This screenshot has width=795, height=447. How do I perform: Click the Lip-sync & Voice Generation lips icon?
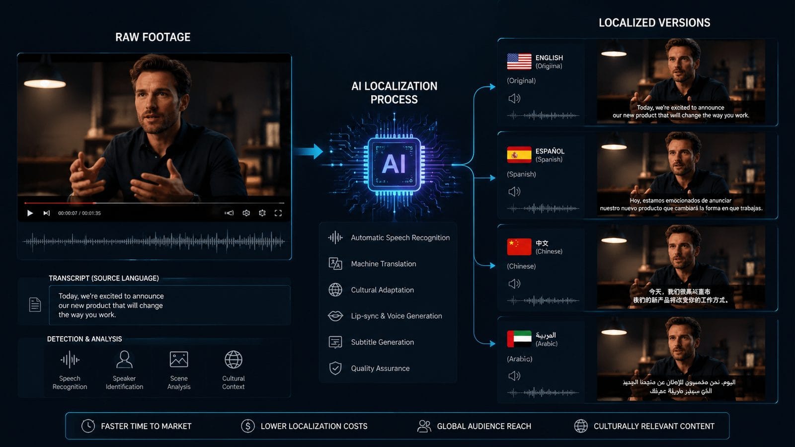pos(335,316)
